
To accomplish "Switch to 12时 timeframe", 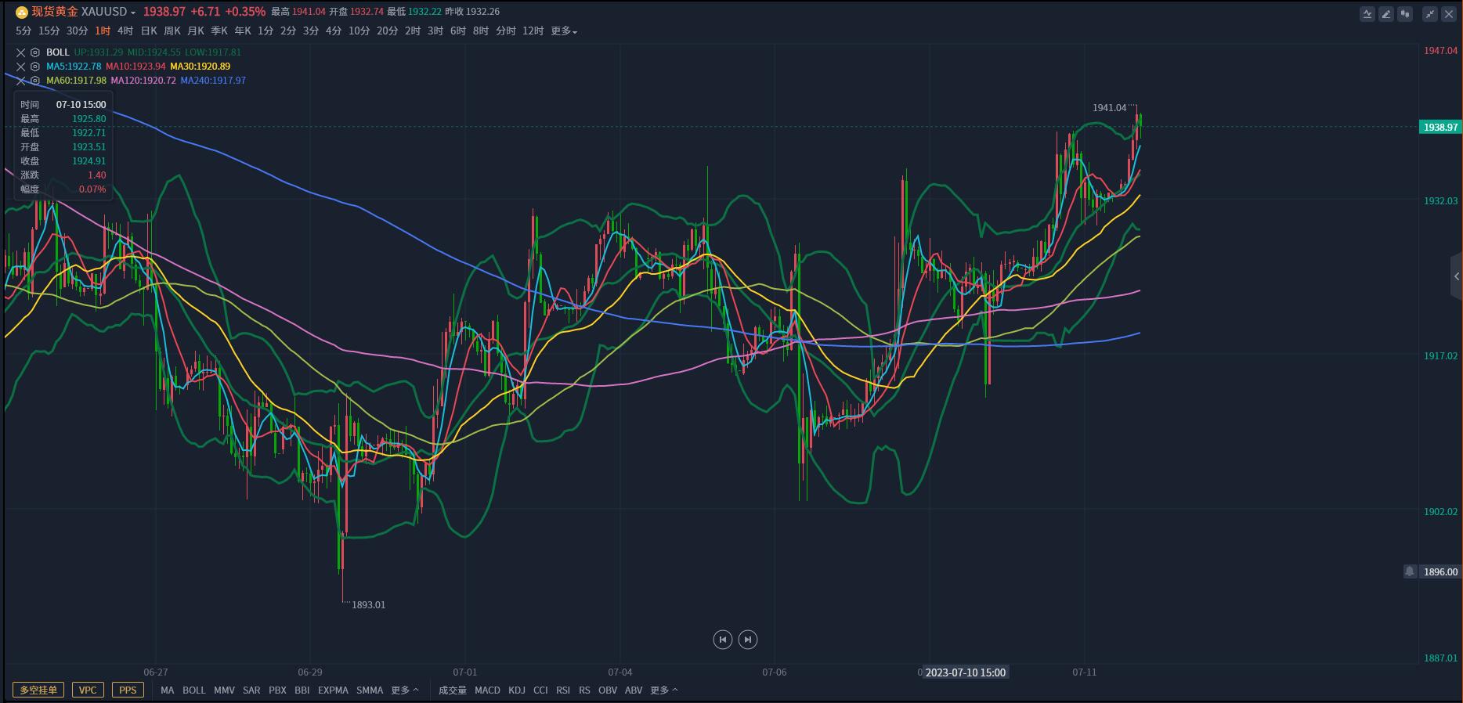I will click(x=533, y=31).
